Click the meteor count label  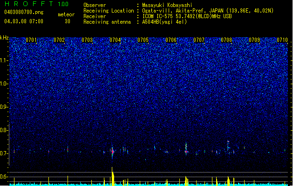pos(66,14)
